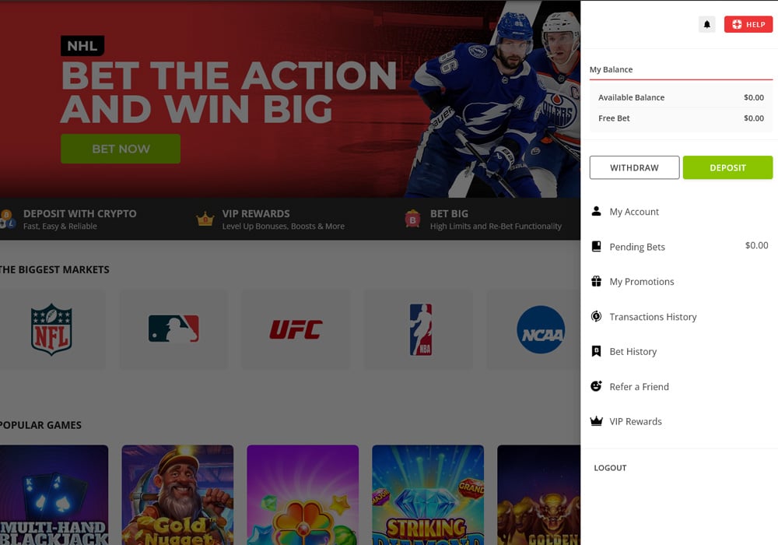Viewport: 778px width, 545px height.
Task: Click the Refer a Friend smiley icon
Action: point(597,387)
